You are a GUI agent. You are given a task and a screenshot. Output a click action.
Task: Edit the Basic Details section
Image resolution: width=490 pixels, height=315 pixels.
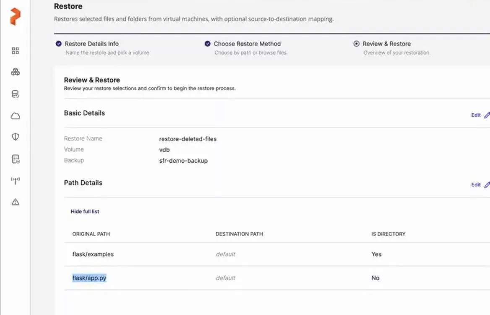480,115
